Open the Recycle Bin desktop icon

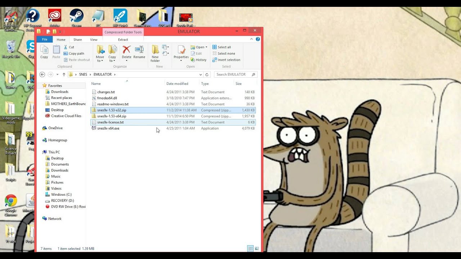[11, 50]
